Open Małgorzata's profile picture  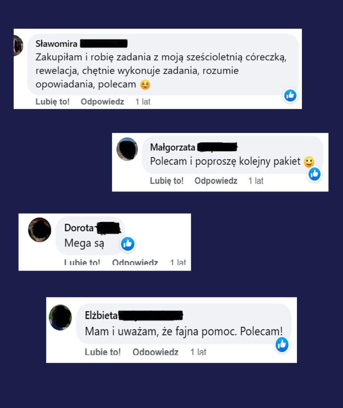click(x=127, y=149)
